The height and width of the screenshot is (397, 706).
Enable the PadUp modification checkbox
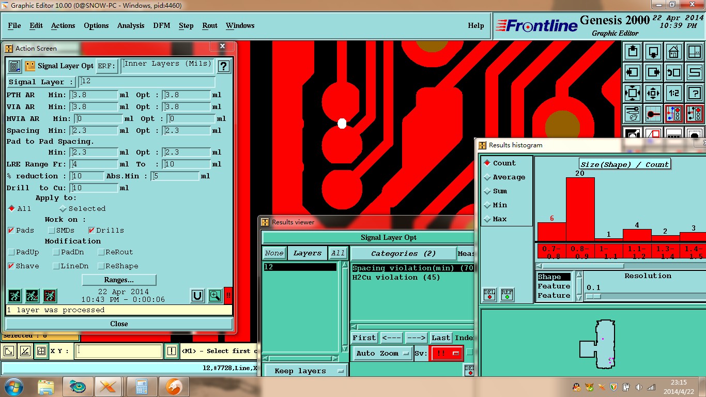(x=11, y=252)
